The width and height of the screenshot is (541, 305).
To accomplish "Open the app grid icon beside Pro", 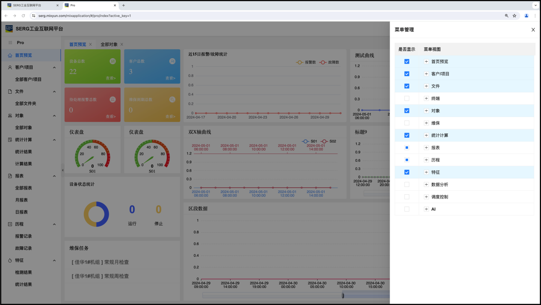I will (x=10, y=43).
